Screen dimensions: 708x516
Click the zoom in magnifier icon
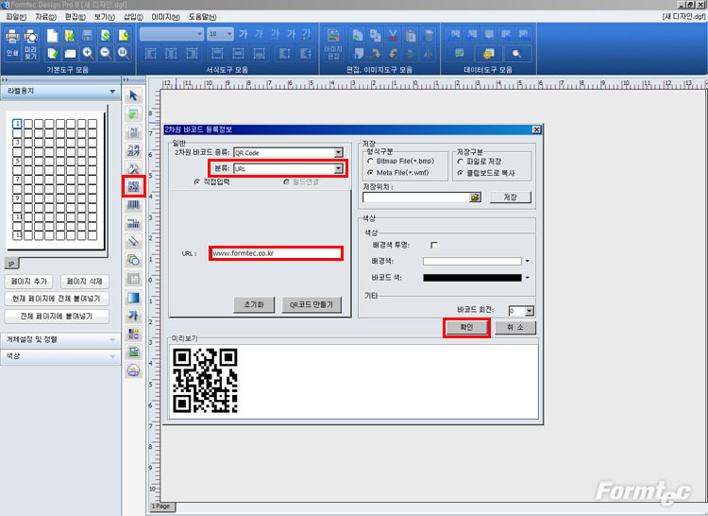[88, 53]
